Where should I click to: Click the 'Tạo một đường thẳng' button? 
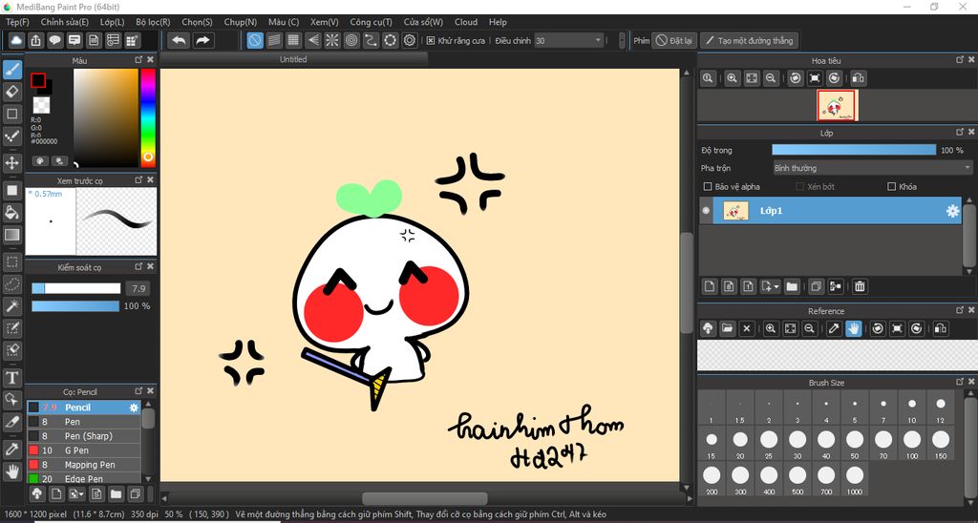[749, 41]
